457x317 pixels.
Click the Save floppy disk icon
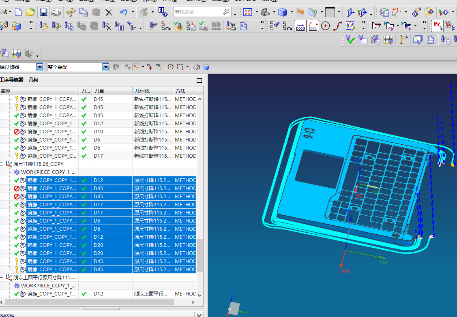(x=43, y=12)
